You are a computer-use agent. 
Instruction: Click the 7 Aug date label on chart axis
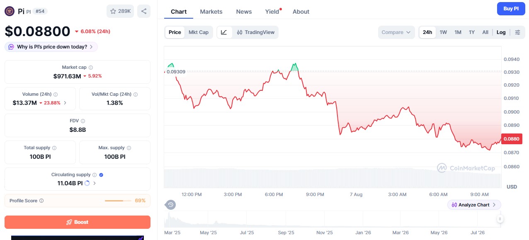click(x=356, y=194)
